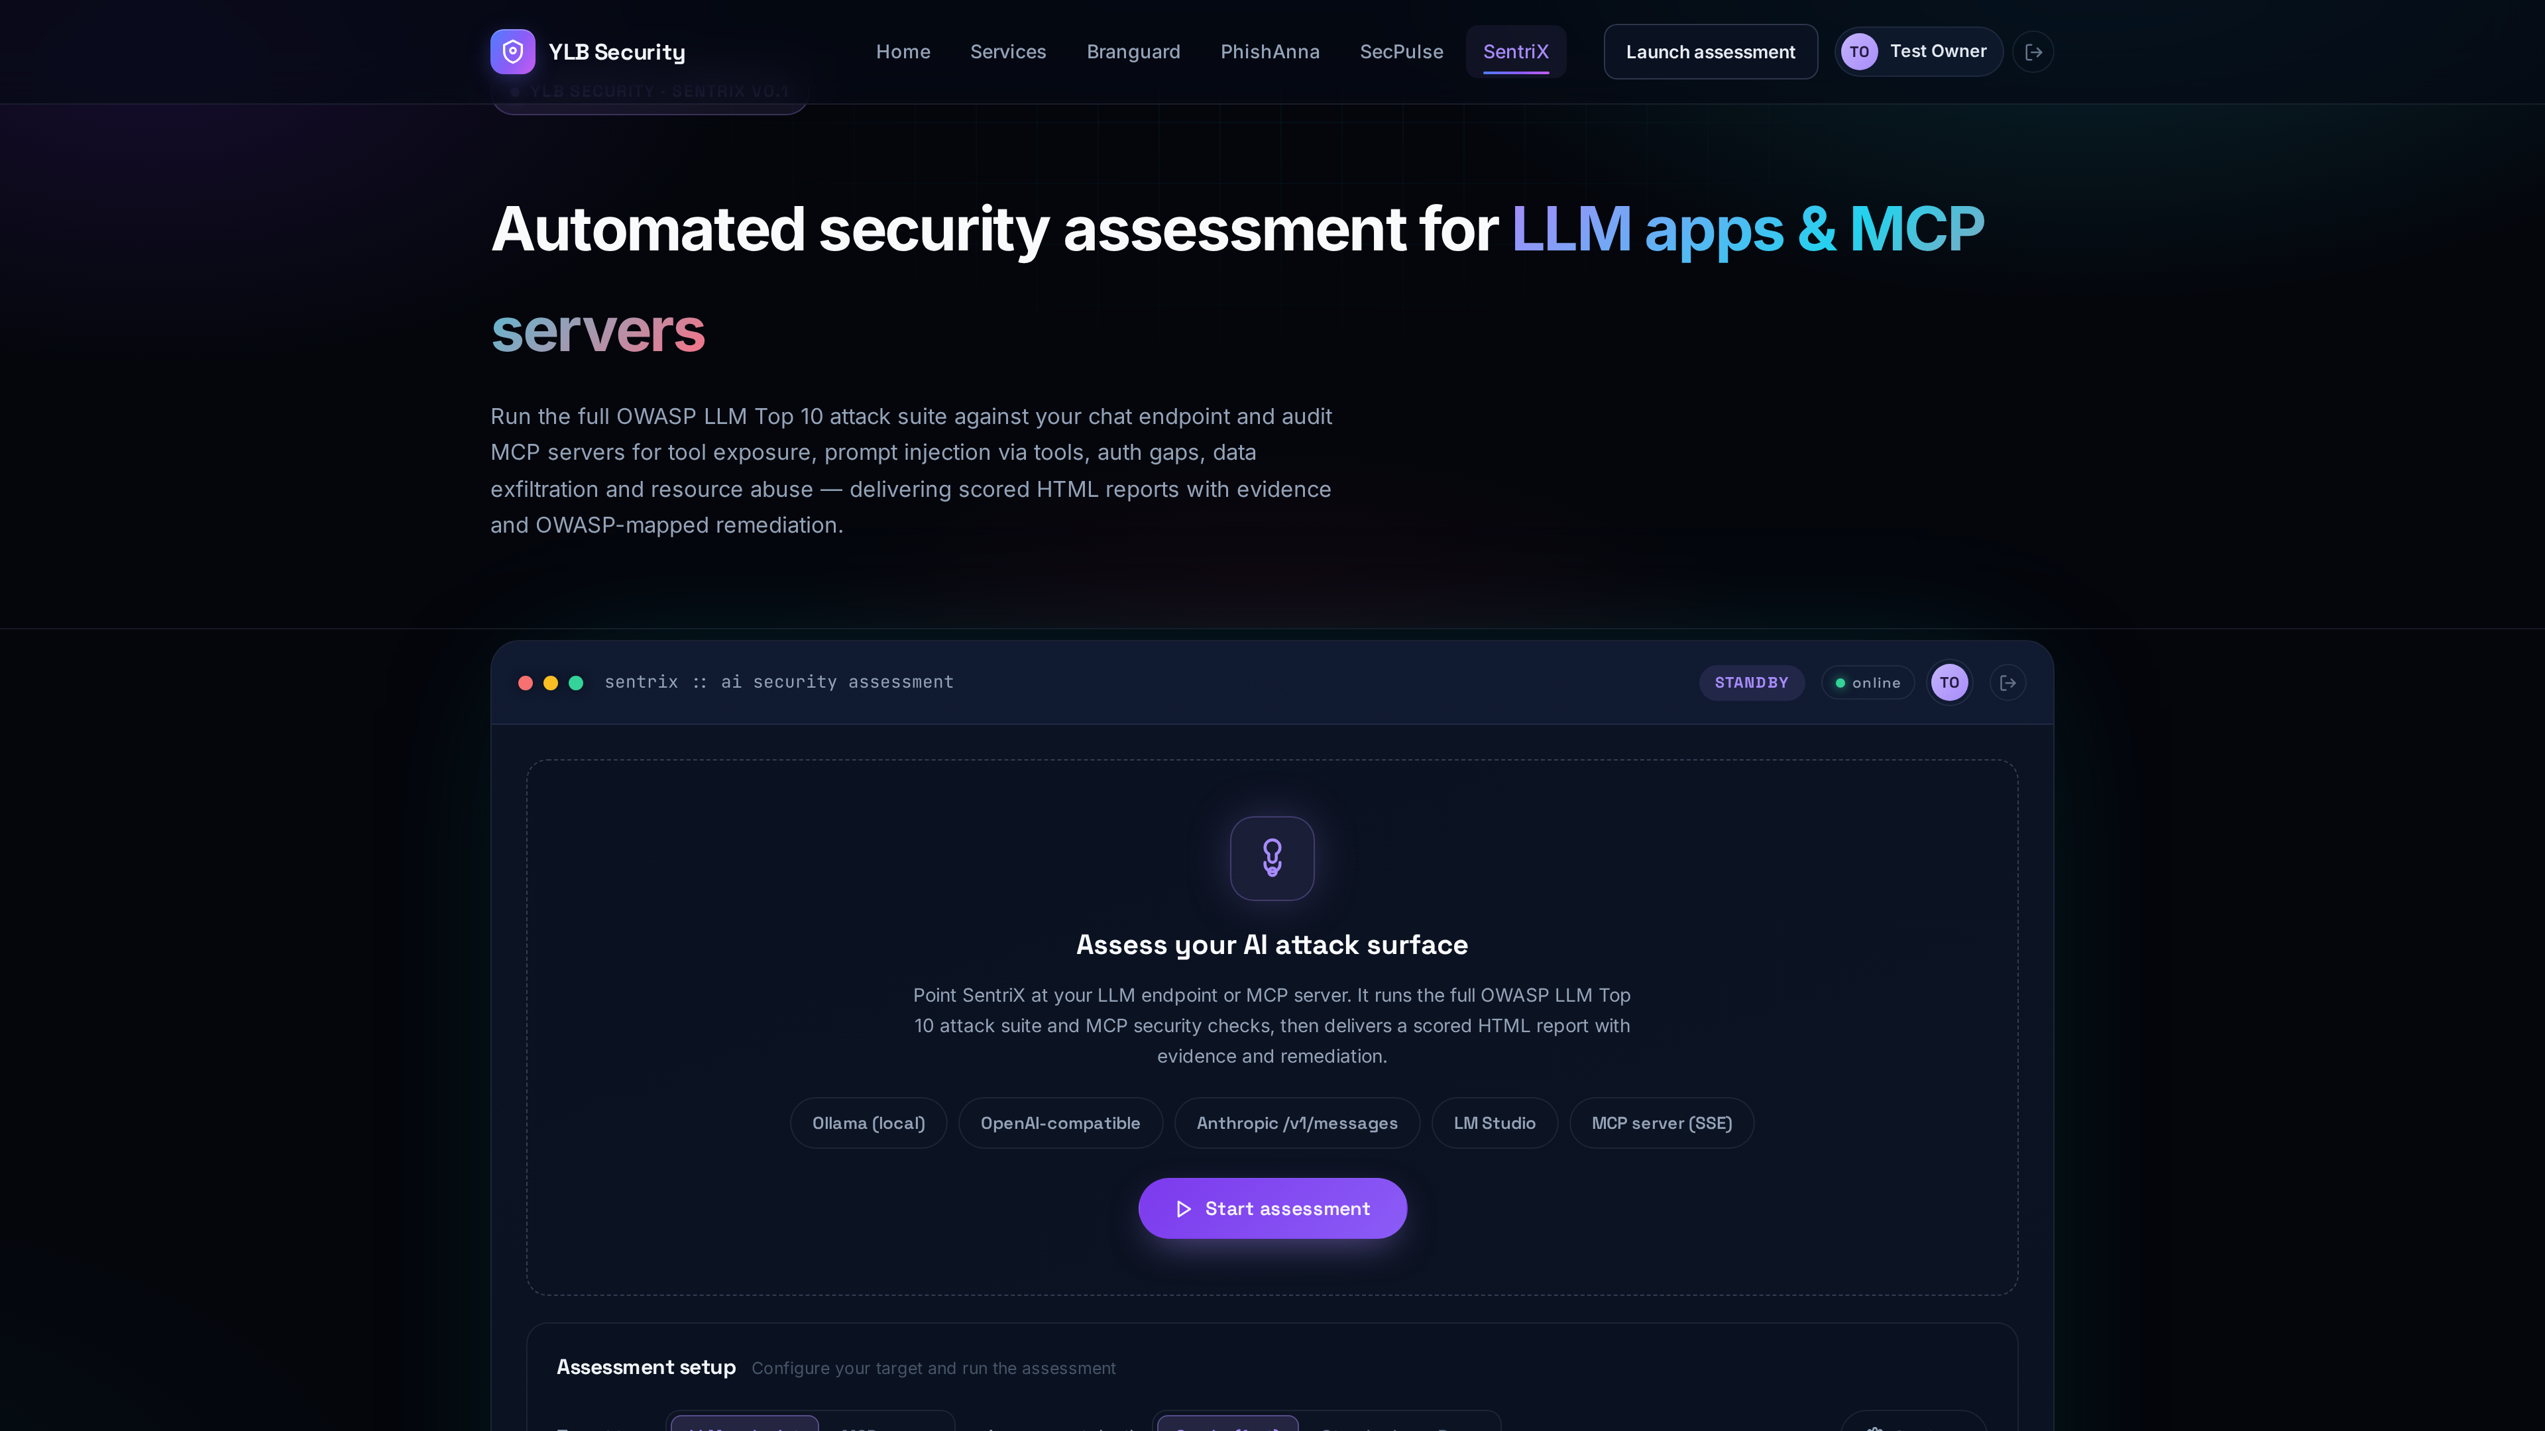The height and width of the screenshot is (1431, 2545).
Task: Click the YLB Security shield logo icon
Action: [x=513, y=52]
